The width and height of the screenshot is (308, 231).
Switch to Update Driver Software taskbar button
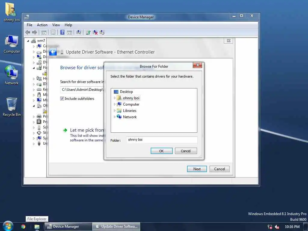click(x=116, y=226)
